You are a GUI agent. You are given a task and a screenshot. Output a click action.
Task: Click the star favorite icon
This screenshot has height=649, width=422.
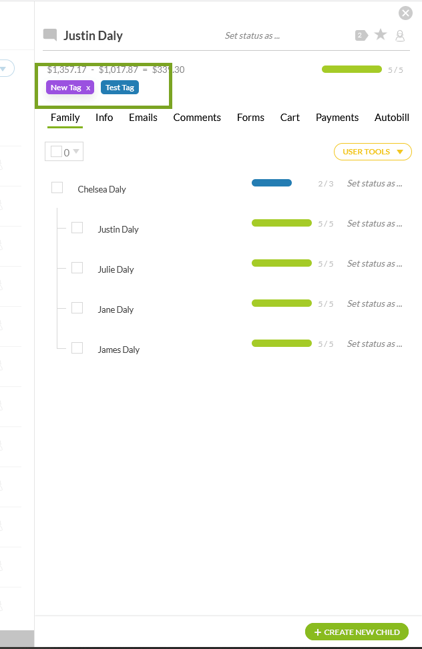click(x=381, y=35)
